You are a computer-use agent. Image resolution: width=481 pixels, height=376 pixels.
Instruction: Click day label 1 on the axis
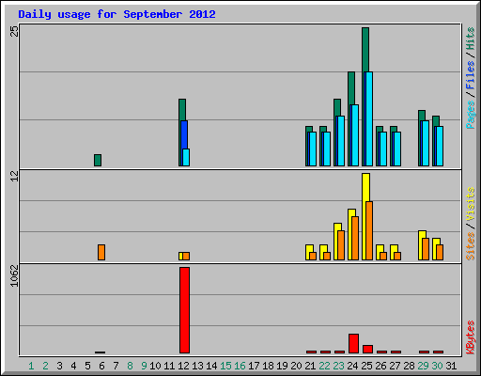click(31, 366)
